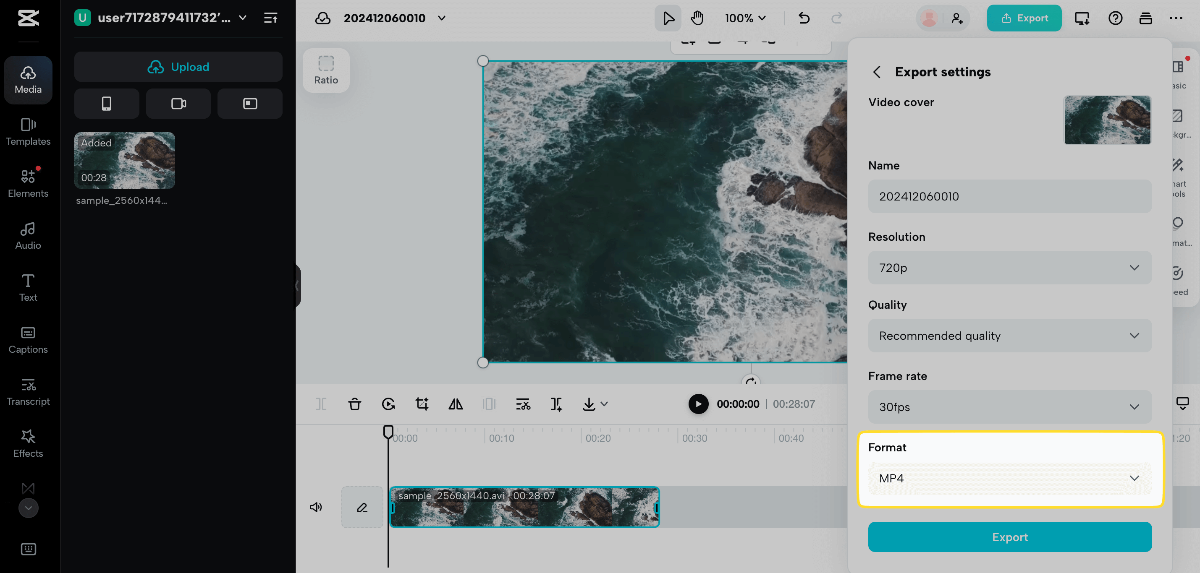Open the help question mark icon
The image size is (1200, 573).
point(1115,18)
